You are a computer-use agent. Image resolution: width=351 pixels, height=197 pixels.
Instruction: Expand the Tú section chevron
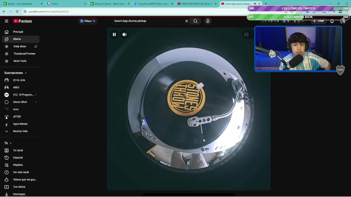click(x=10, y=143)
